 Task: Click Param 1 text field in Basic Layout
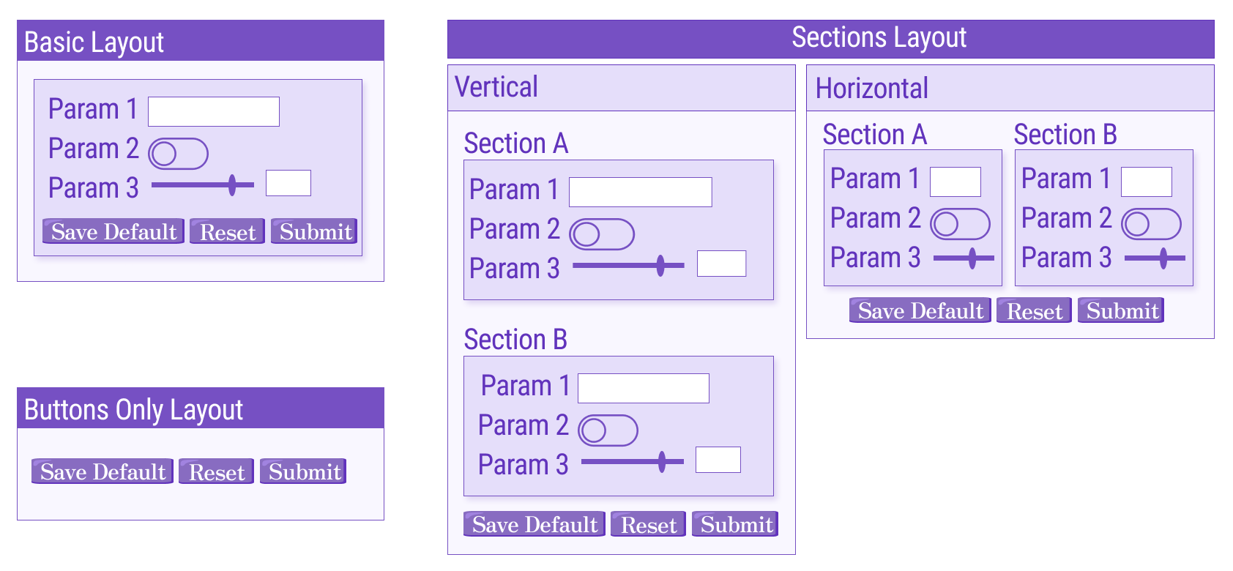click(x=213, y=111)
